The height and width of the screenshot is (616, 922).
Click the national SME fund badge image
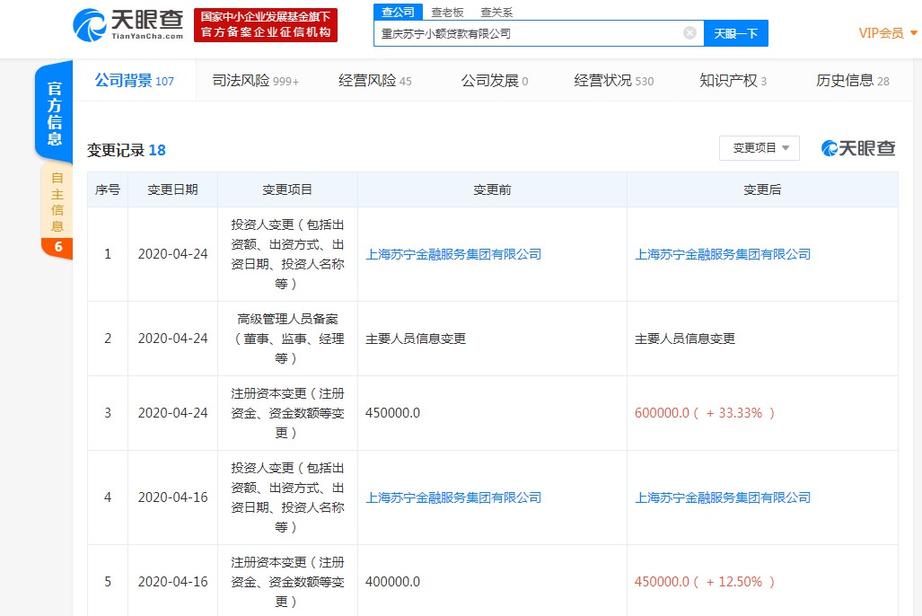[265, 24]
